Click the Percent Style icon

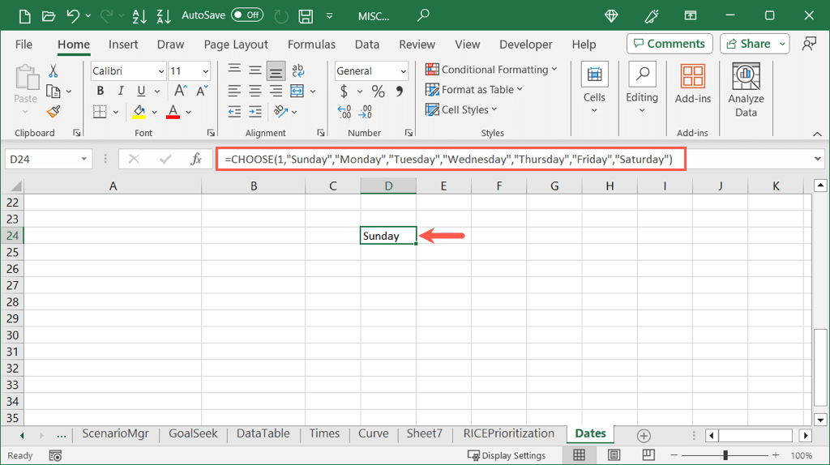(x=379, y=92)
